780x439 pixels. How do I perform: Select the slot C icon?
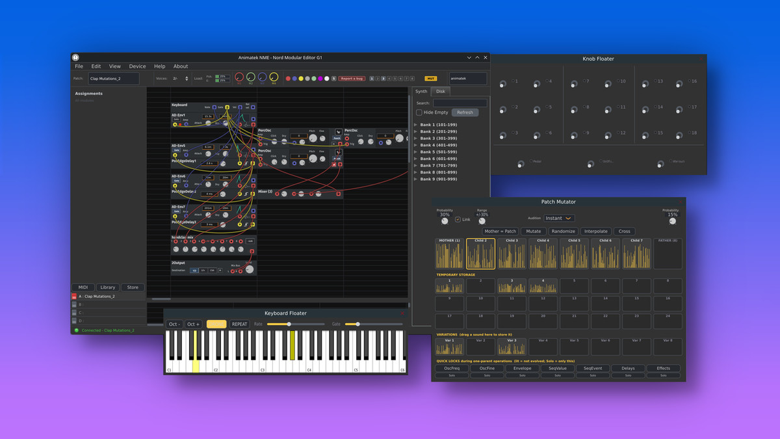pos(74,313)
